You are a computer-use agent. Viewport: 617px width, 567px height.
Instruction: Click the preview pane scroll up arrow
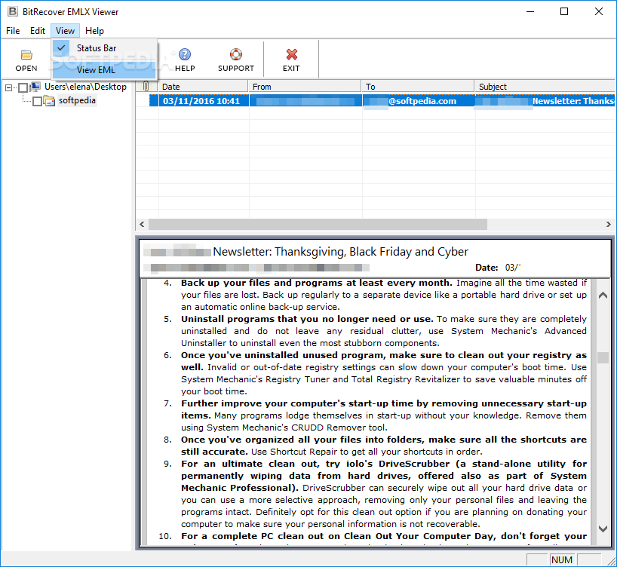click(x=603, y=295)
